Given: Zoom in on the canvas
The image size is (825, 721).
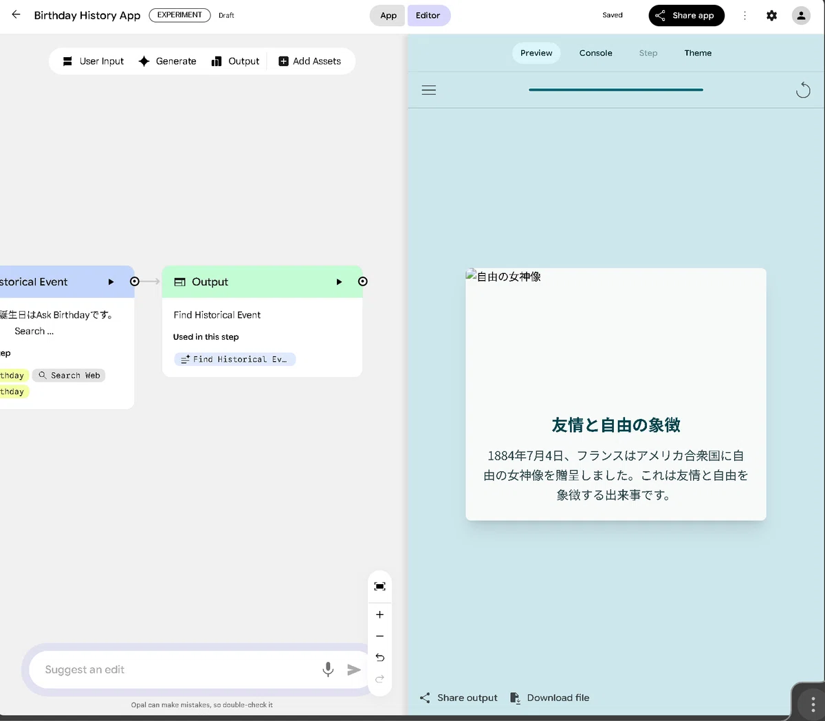Looking at the screenshot, I should tap(379, 614).
